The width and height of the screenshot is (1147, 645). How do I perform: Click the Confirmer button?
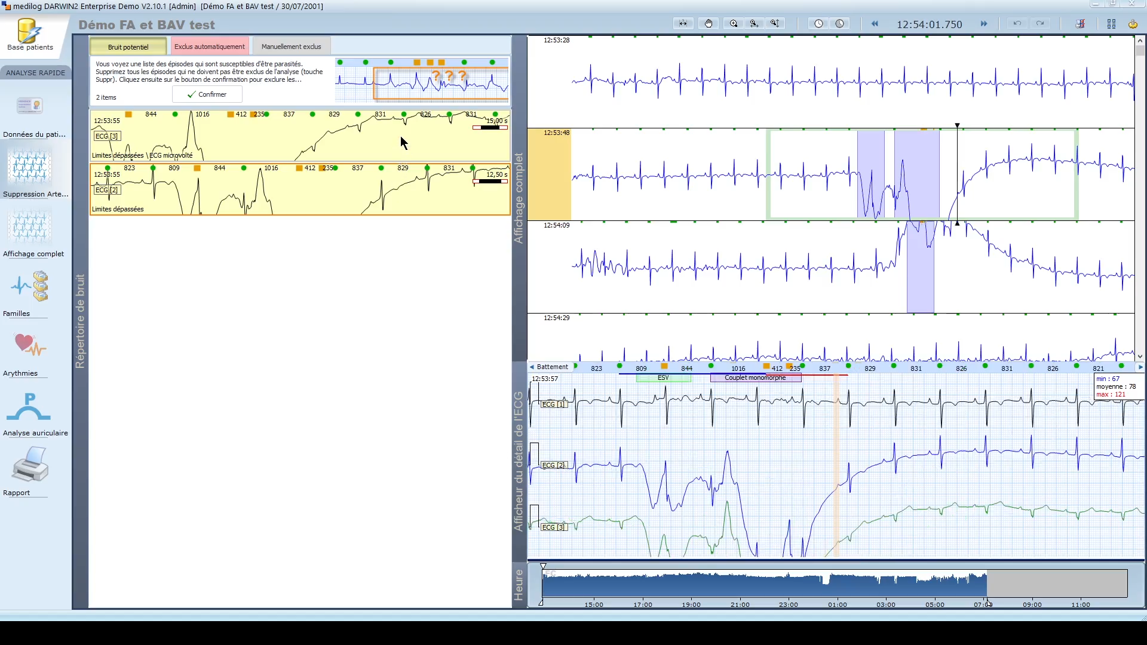coord(207,94)
